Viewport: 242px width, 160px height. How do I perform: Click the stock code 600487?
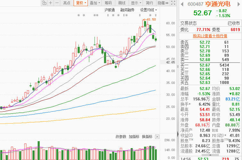click(196, 4)
